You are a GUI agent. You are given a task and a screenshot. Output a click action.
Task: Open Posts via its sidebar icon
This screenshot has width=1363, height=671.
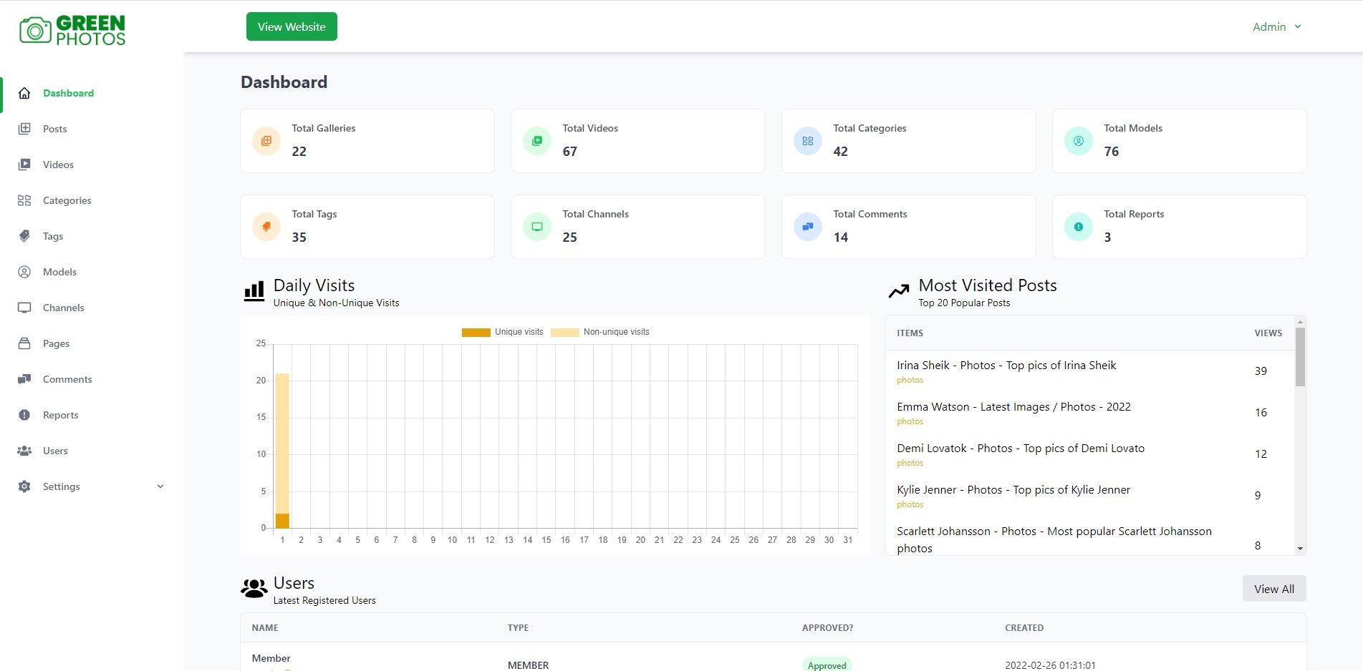click(x=24, y=129)
